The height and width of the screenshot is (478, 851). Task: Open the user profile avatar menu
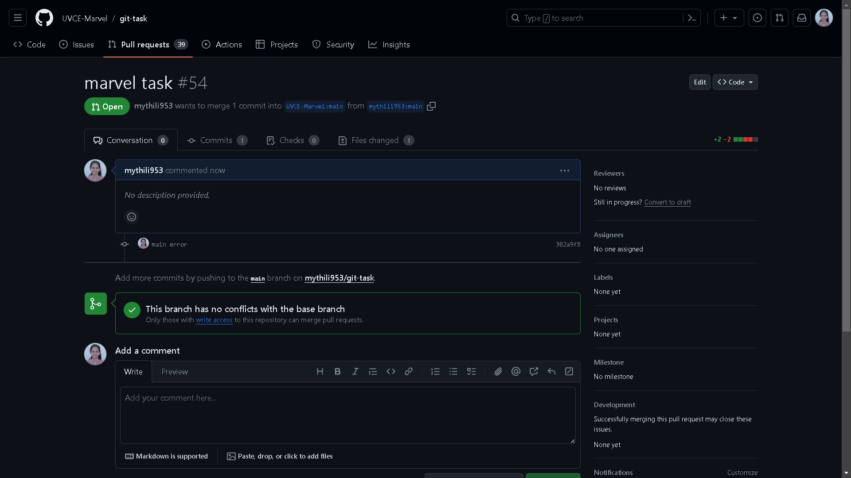824,18
